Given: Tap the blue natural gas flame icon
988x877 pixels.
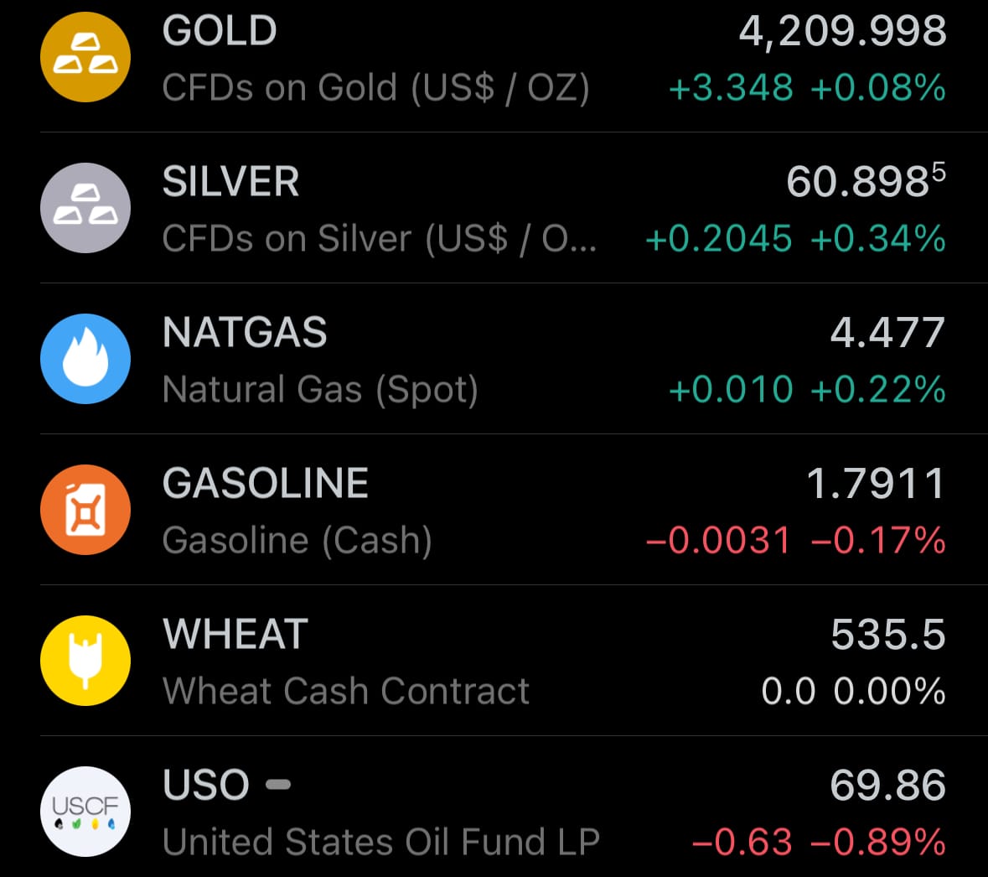Looking at the screenshot, I should (85, 359).
